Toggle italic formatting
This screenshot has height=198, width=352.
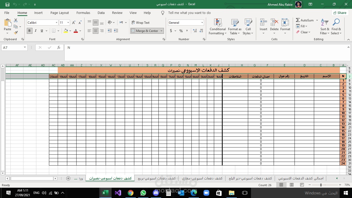[36, 31]
